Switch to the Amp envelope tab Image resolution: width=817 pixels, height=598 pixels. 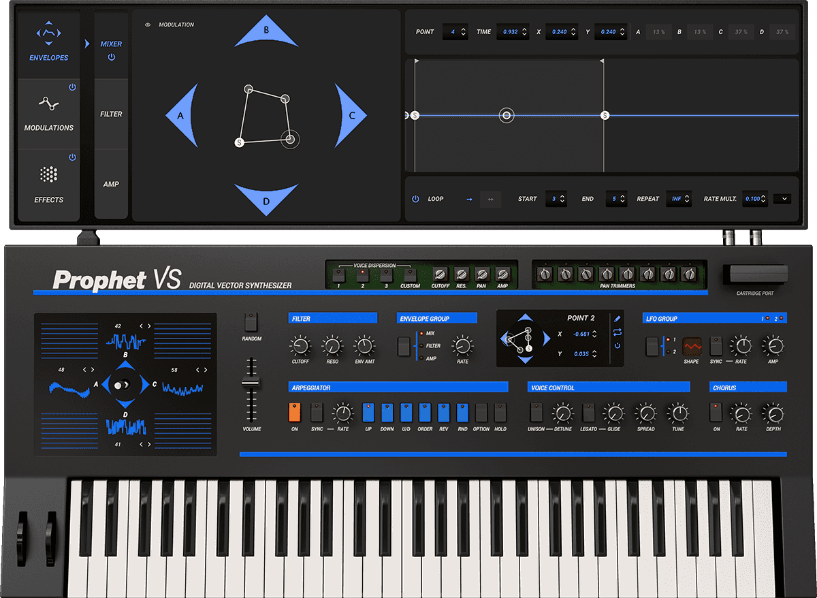111,185
